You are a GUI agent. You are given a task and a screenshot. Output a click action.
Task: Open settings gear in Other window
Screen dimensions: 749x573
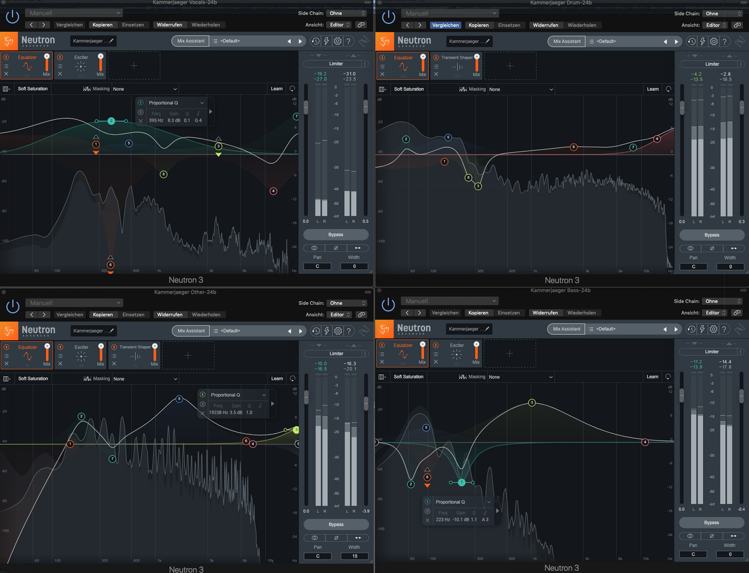click(338, 331)
